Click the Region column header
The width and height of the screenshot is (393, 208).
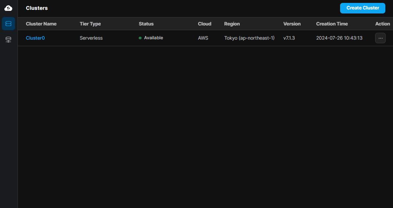[232, 24]
